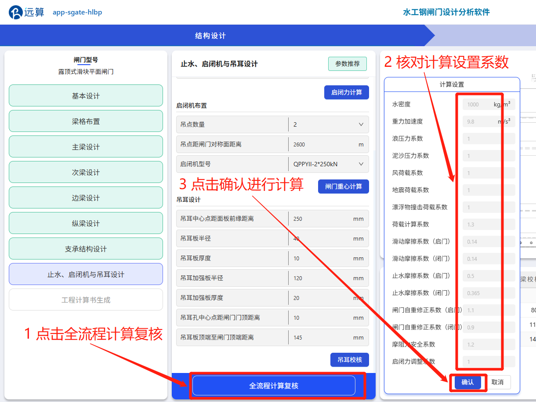Select the 结构设计 top tab
The height and width of the screenshot is (402, 536).
click(x=210, y=36)
